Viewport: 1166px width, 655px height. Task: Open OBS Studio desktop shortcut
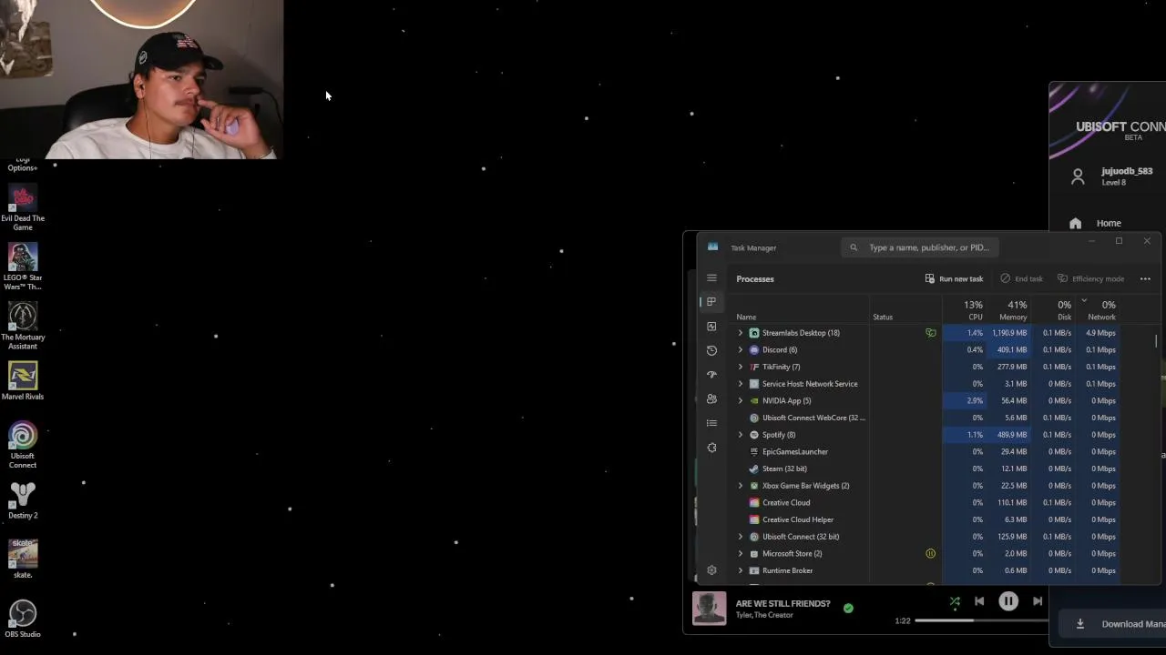coord(23,619)
